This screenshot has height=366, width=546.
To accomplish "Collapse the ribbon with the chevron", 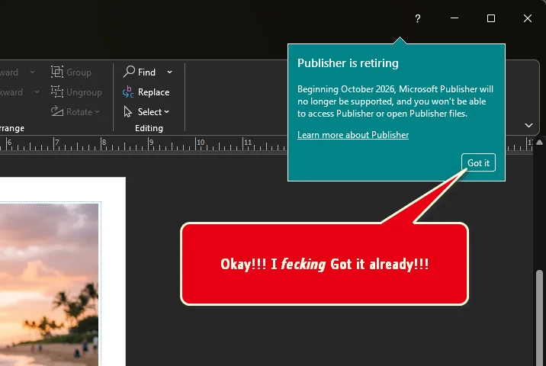I will 528,125.
